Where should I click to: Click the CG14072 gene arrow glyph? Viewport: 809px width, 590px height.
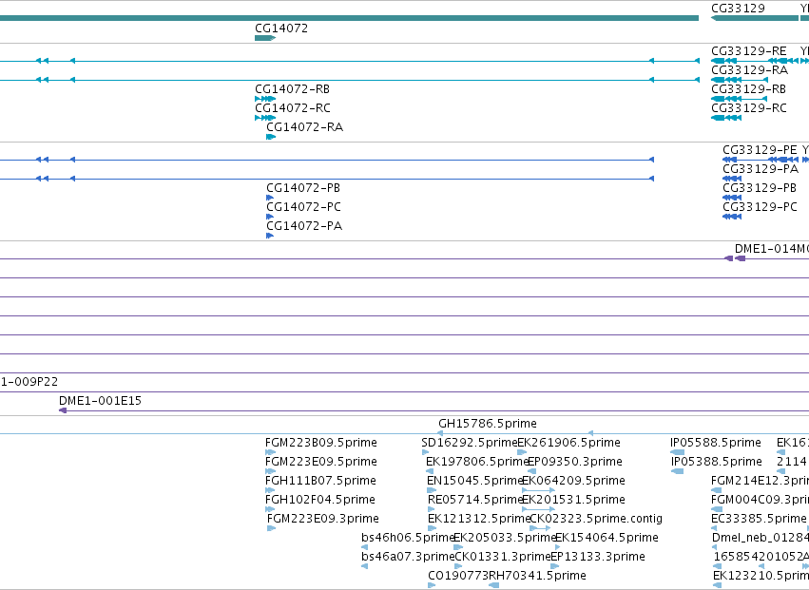point(265,38)
